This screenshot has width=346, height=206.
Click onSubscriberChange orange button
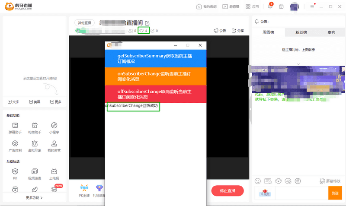coord(156,76)
